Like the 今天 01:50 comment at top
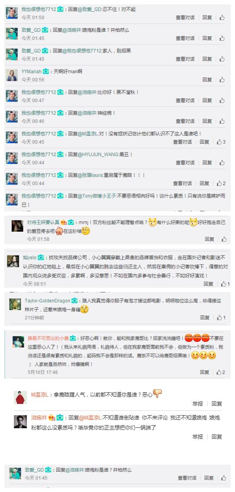Screen dimensions: 235x492 (222, 17)
